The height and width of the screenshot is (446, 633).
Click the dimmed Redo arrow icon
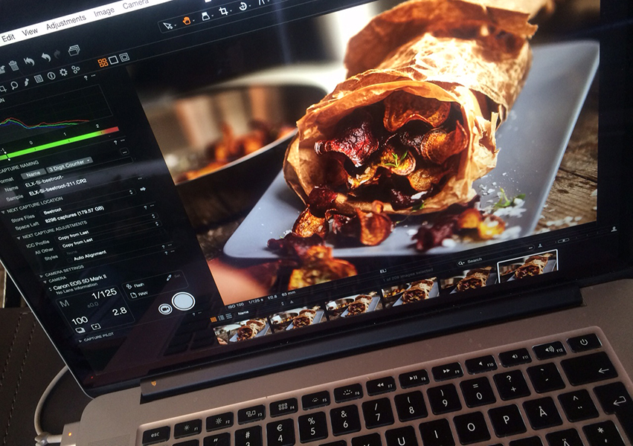click(57, 54)
